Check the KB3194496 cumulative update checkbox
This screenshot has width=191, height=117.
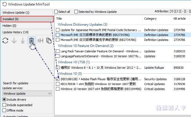coord(57,89)
